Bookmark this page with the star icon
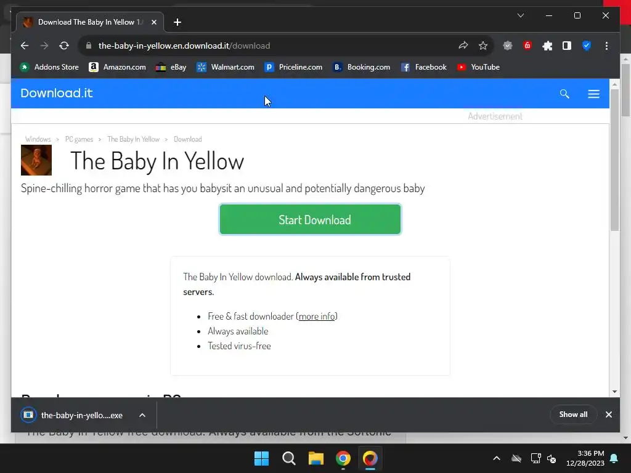Screen dimensions: 631x473 coord(483,46)
